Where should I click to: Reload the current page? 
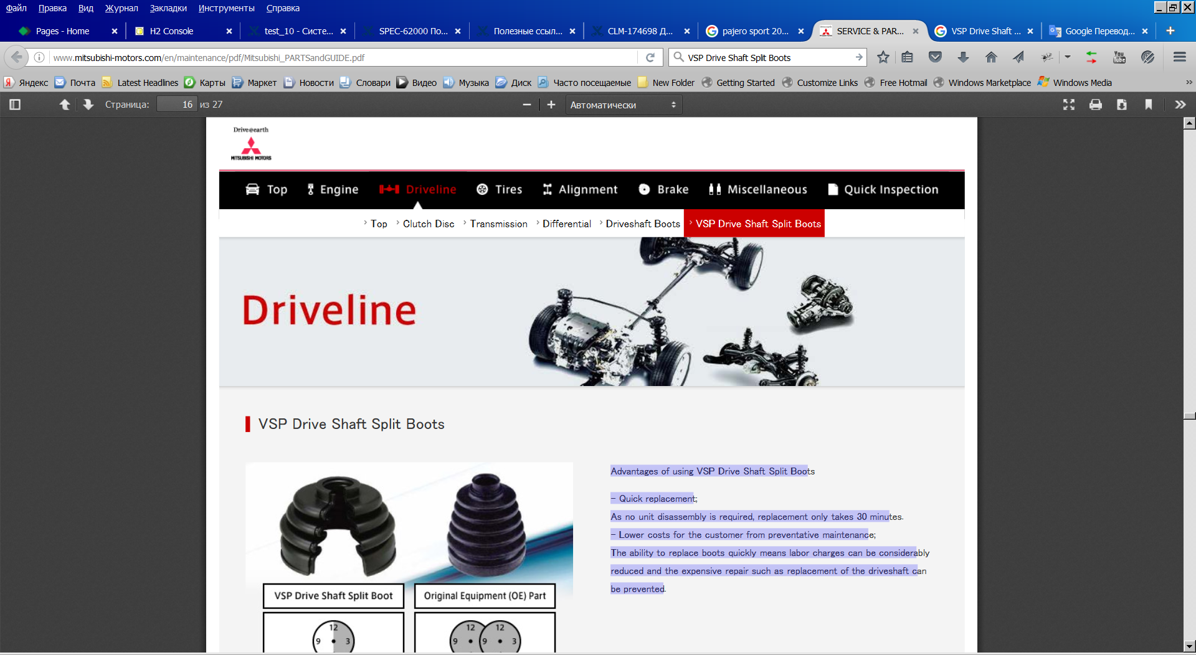[x=650, y=57]
